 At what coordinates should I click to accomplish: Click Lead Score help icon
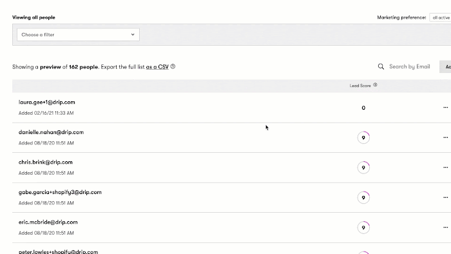pyautogui.click(x=375, y=85)
